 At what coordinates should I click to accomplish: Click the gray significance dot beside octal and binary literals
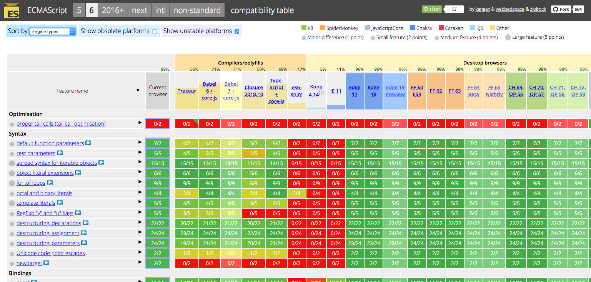pyautogui.click(x=12, y=194)
